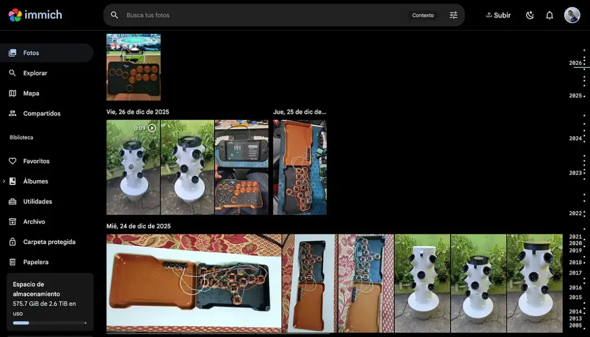Toggle dark mode moon icon
The width and height of the screenshot is (590, 337).
point(530,15)
